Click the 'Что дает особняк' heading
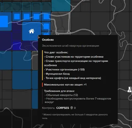 tap(56, 53)
